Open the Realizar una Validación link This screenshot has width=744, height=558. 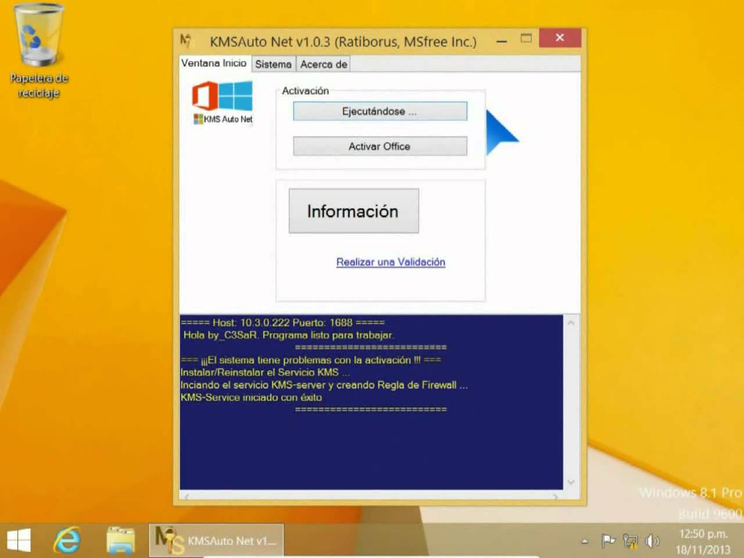click(391, 262)
